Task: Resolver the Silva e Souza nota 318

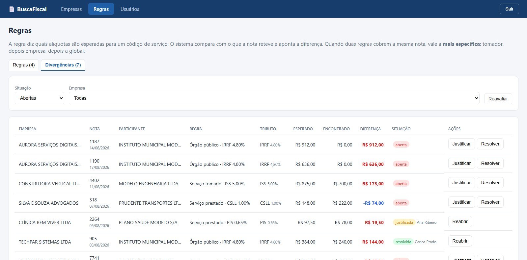Action: (x=490, y=202)
